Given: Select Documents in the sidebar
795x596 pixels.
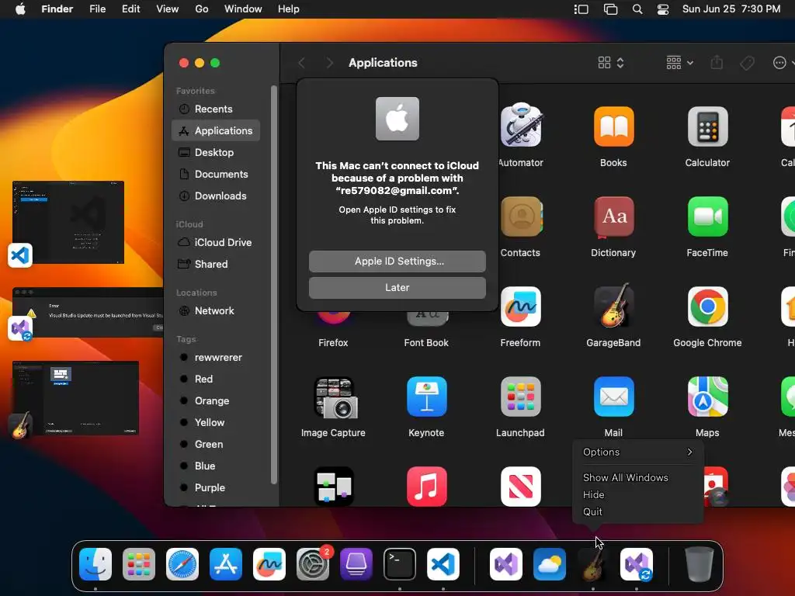Looking at the screenshot, I should (216, 175).
